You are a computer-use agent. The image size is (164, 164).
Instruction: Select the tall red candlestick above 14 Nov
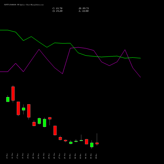[13, 93]
